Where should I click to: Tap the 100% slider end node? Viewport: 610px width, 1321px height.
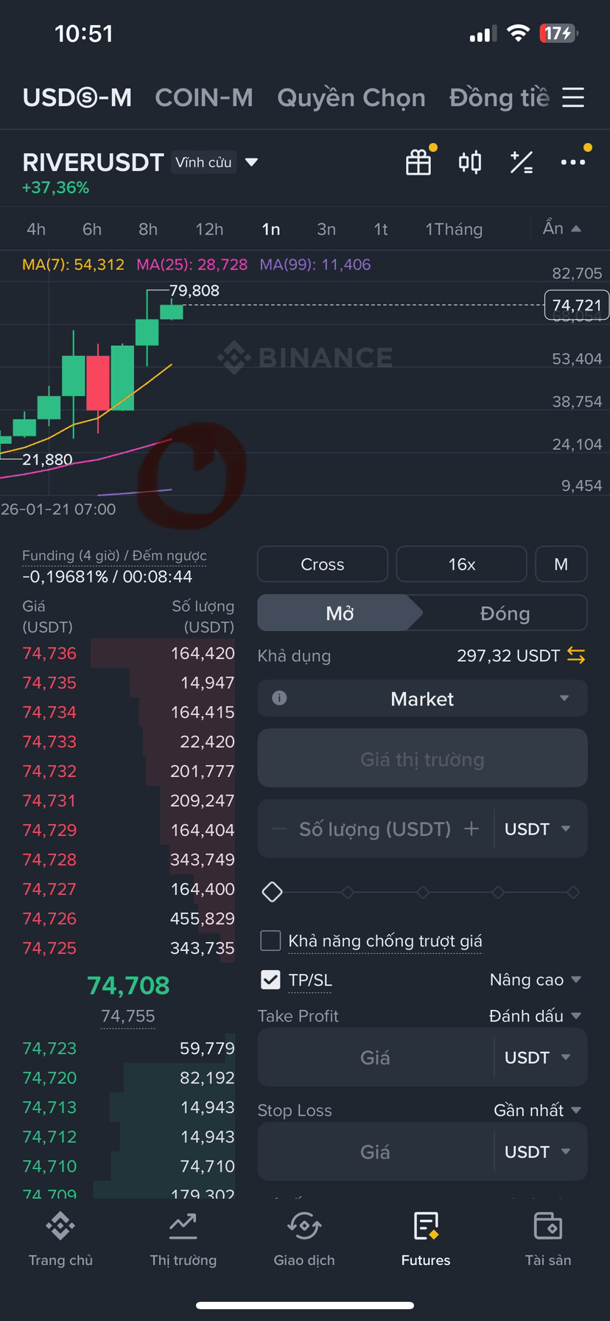573,892
